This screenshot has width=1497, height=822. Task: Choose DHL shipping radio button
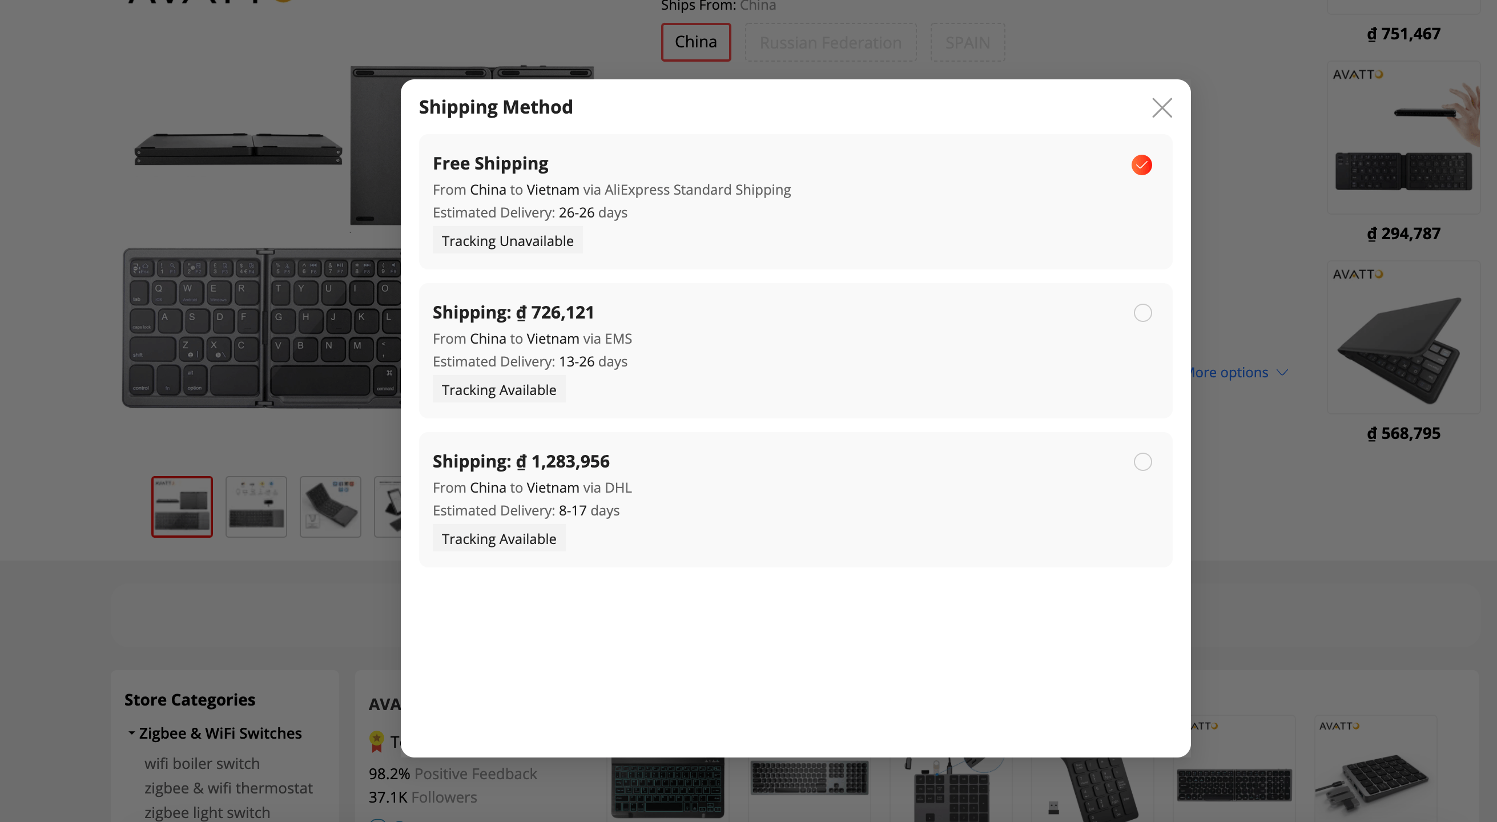1142,462
